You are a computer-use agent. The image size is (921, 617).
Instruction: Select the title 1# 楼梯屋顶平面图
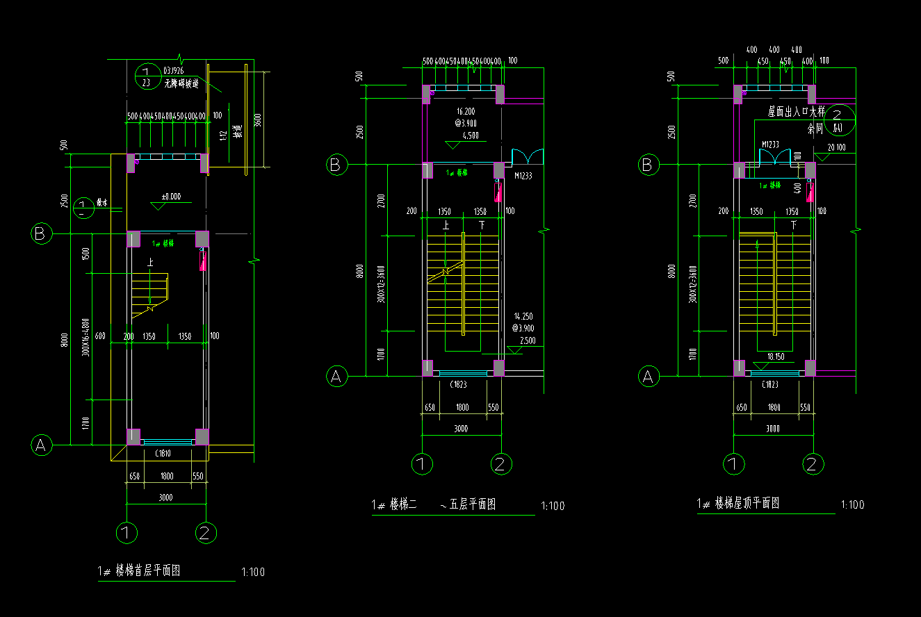(x=738, y=504)
